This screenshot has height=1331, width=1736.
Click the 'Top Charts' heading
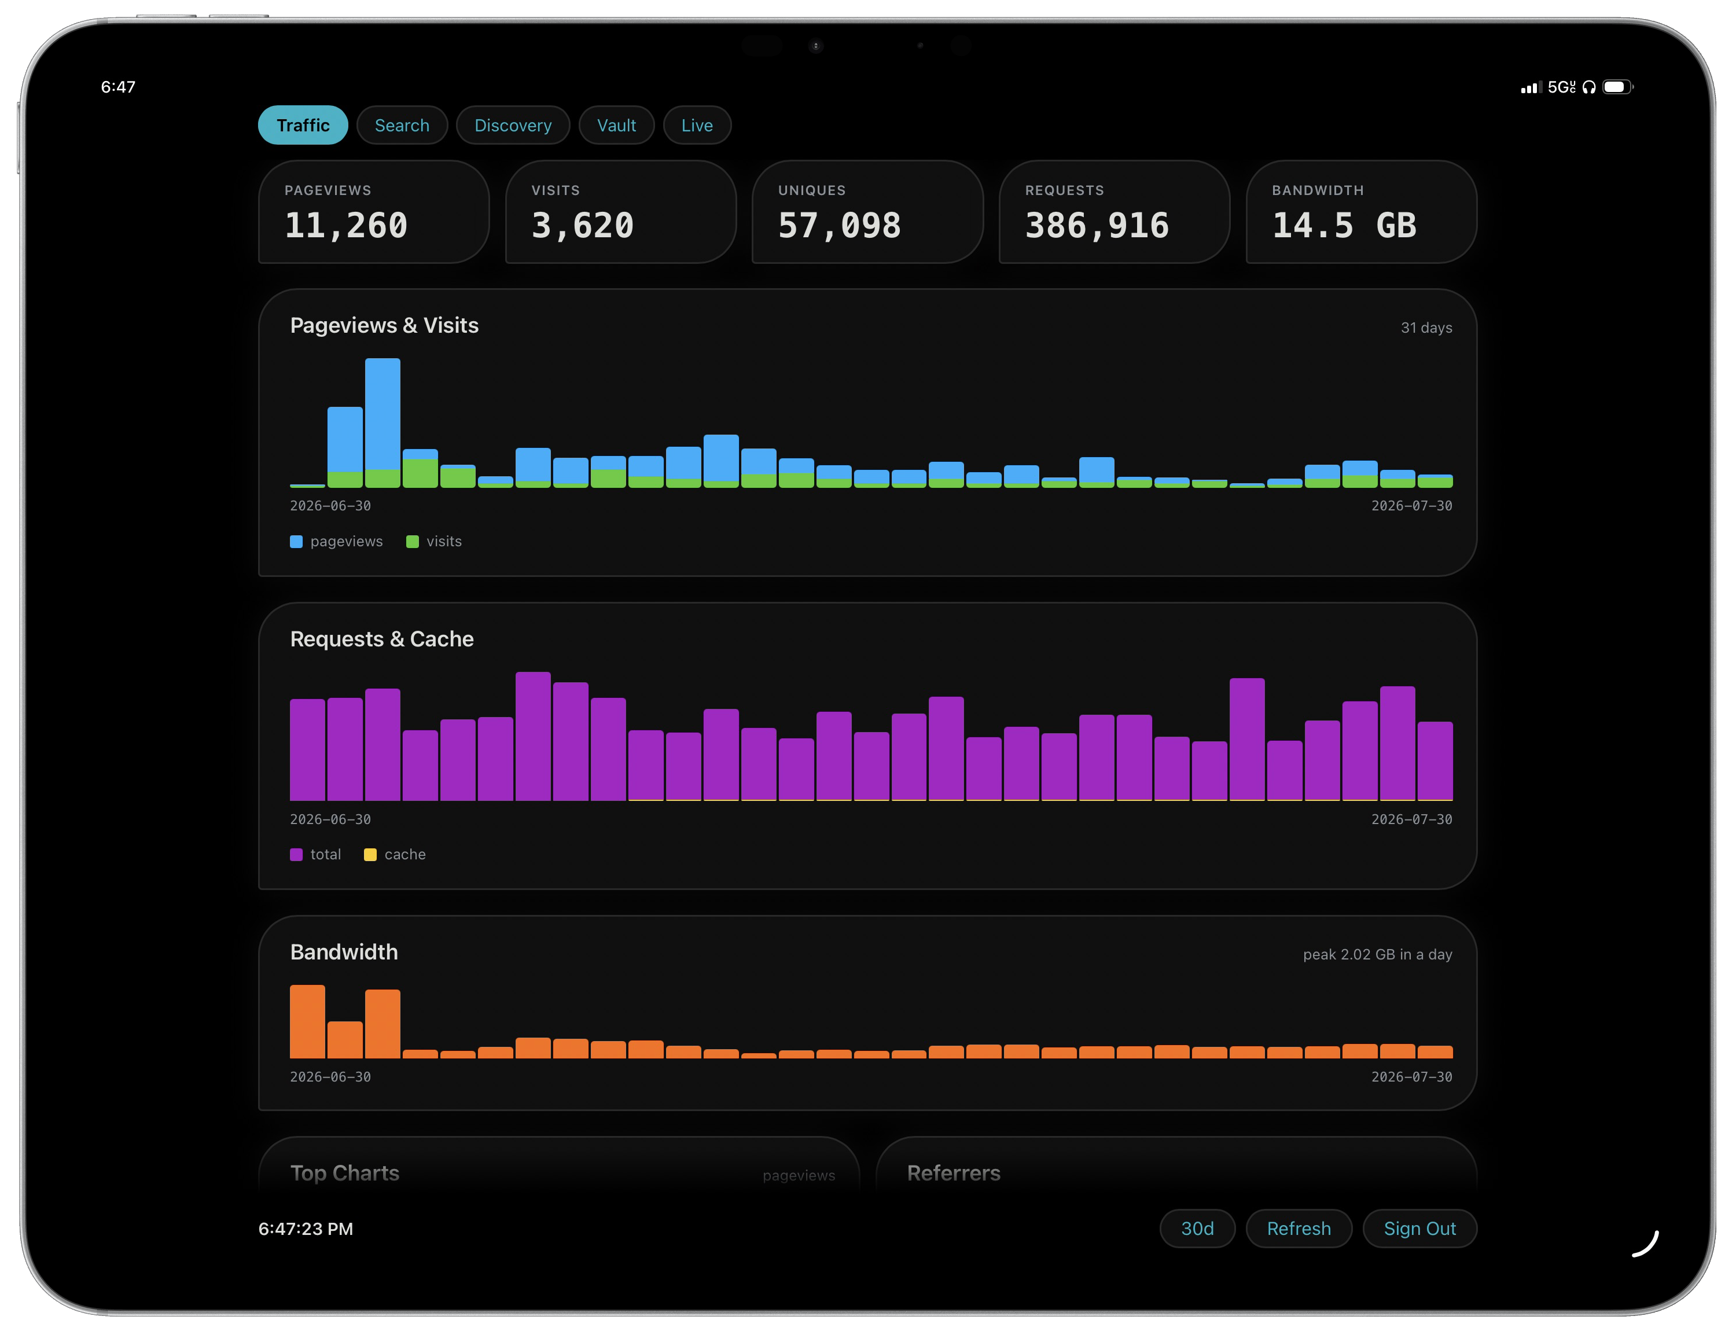point(345,1172)
